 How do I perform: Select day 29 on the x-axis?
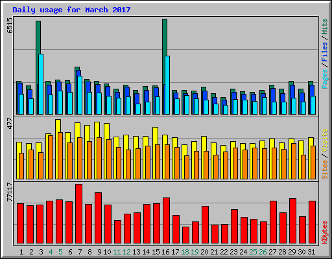coord(292,252)
